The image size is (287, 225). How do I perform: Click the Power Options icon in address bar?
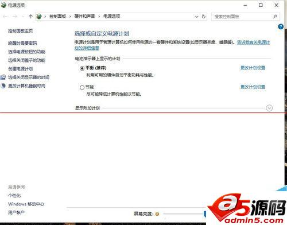click(x=39, y=17)
